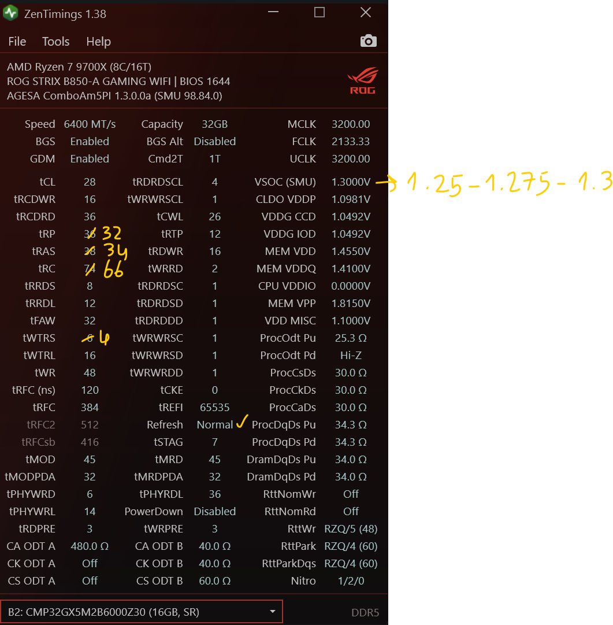Click the CS ODT B value 60.0 Ω
The image size is (613, 625).
pyautogui.click(x=215, y=580)
